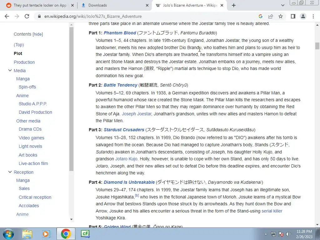Open the Action Center flag tray icon
The height and width of the screenshot is (240, 320).
click(281, 234)
